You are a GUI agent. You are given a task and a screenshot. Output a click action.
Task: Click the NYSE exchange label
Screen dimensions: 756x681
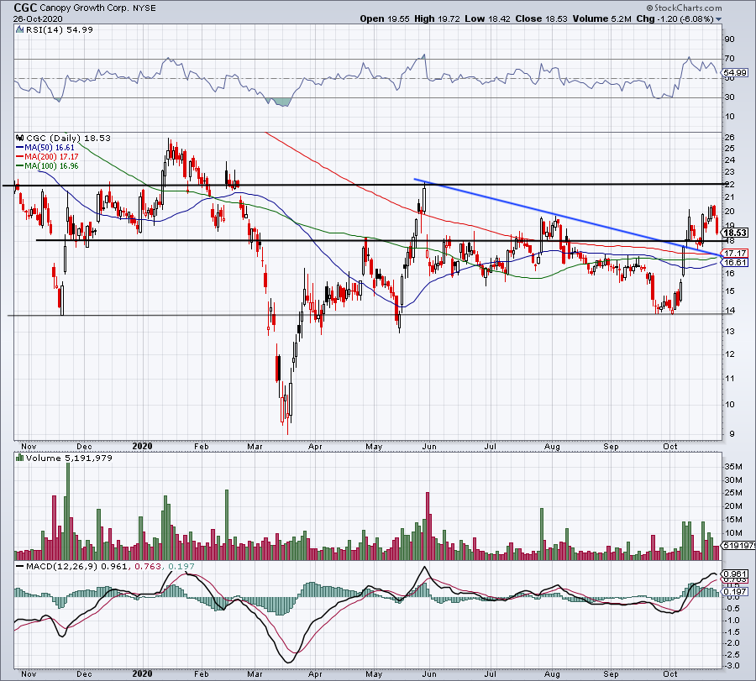coord(144,8)
